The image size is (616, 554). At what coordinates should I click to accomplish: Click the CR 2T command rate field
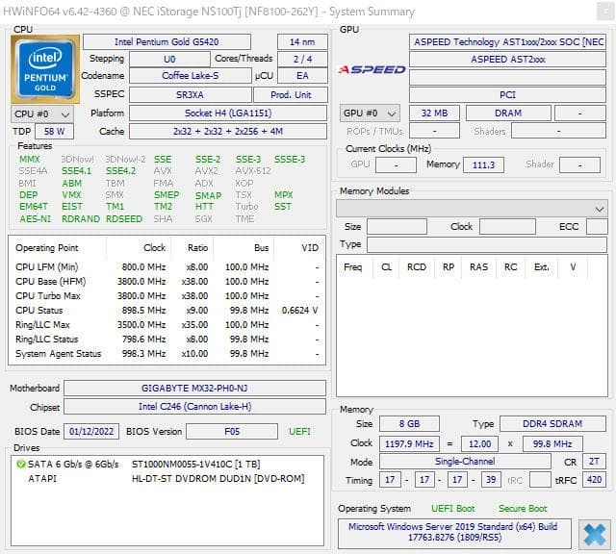click(594, 462)
